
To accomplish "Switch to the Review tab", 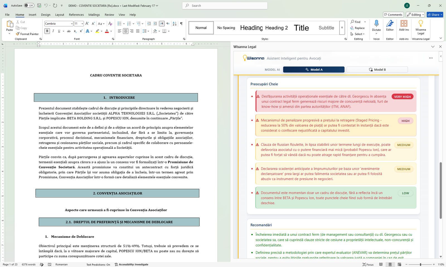I will [109, 15].
